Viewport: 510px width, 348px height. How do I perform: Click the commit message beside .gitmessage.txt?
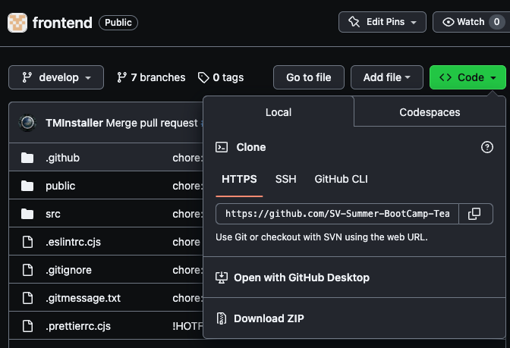[187, 298]
